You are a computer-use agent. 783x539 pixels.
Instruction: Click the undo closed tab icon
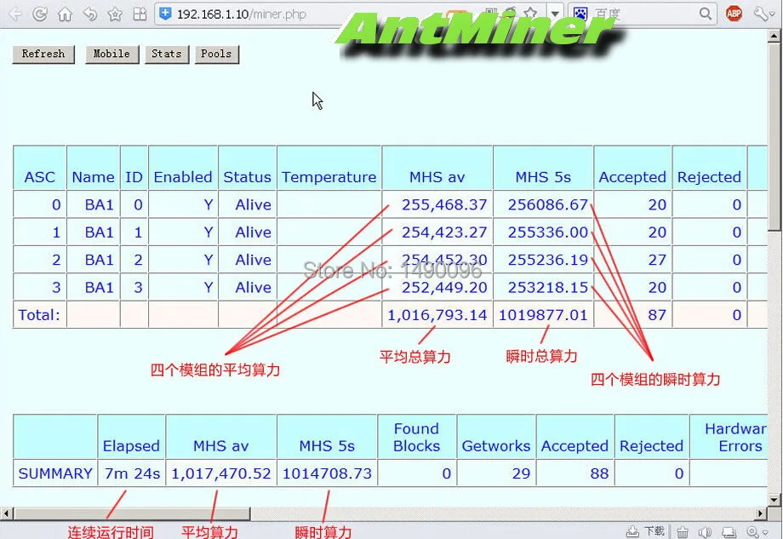(x=90, y=14)
